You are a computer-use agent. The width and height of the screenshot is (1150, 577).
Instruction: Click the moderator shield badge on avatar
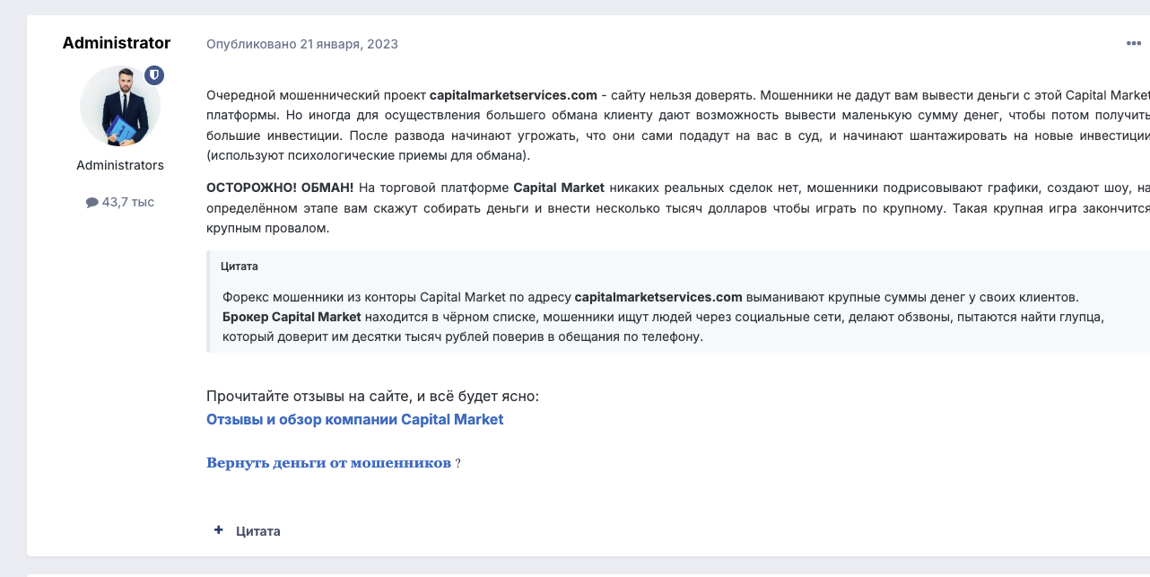pos(154,75)
